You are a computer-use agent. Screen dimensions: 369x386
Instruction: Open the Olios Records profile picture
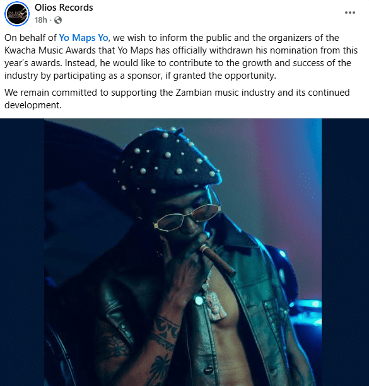(17, 14)
